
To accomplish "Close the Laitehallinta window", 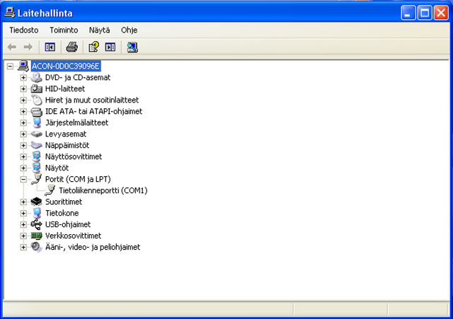I will [x=441, y=13].
